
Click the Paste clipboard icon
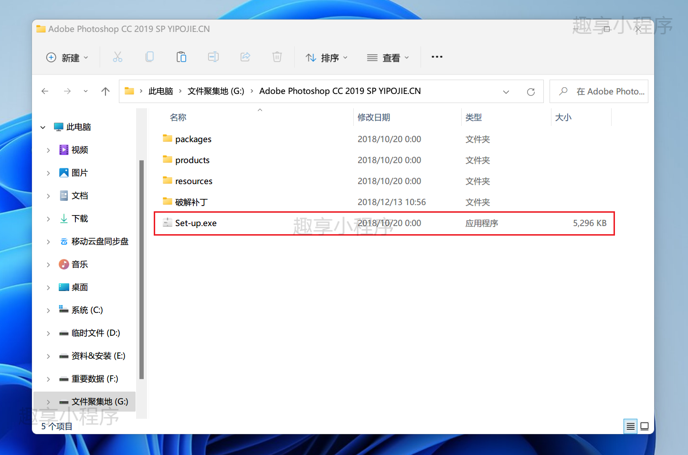pos(181,57)
